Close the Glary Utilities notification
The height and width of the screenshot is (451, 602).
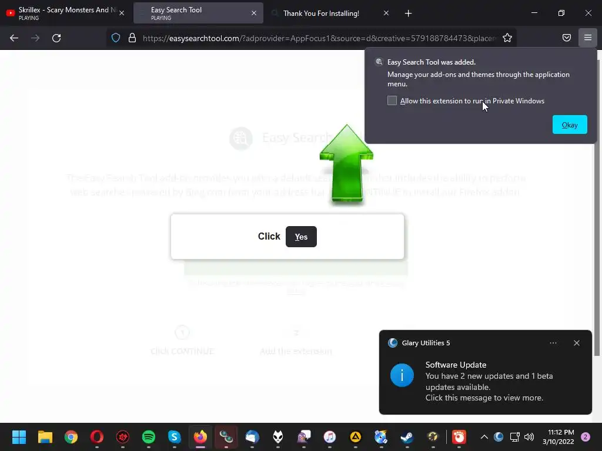(577, 343)
